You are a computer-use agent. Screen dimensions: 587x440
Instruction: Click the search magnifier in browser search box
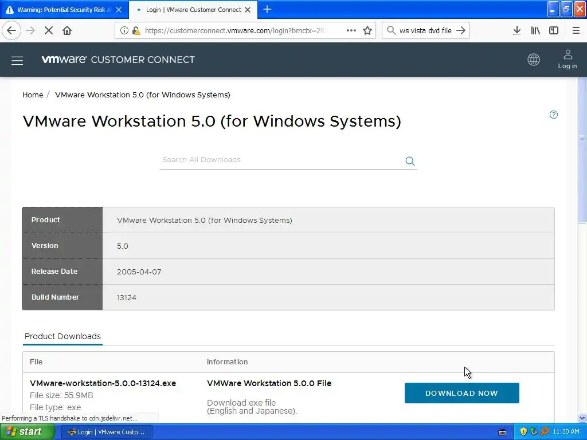coord(391,30)
